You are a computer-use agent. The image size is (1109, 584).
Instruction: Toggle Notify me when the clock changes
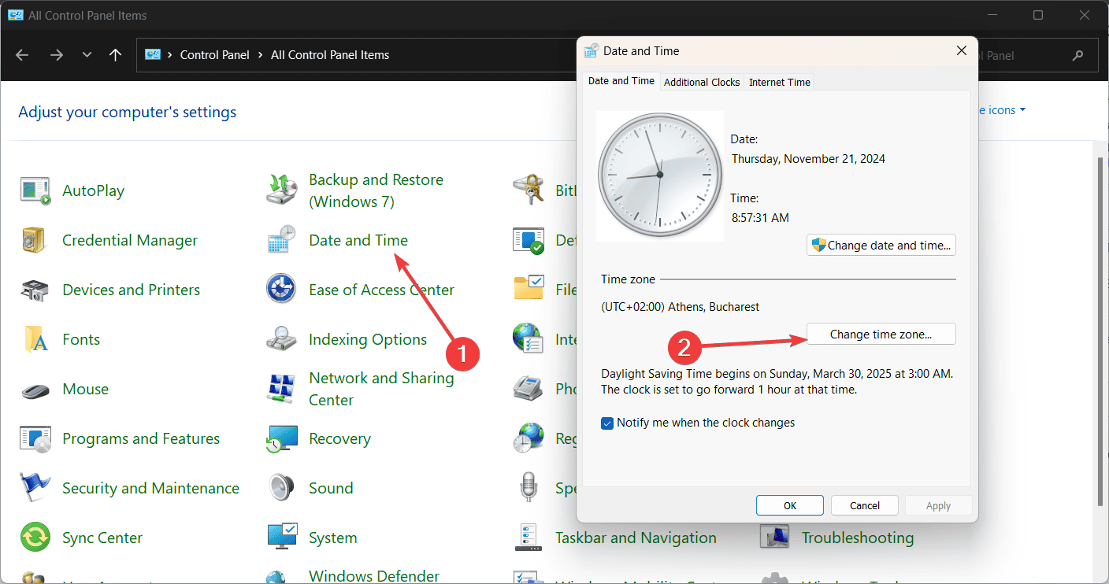(x=607, y=423)
